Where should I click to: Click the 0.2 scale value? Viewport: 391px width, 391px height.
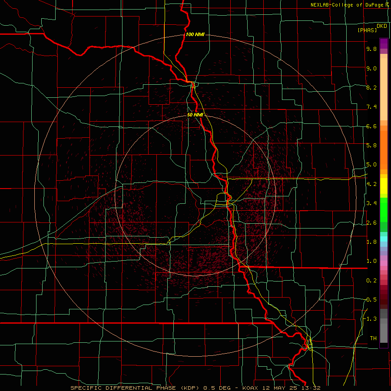[371, 280]
